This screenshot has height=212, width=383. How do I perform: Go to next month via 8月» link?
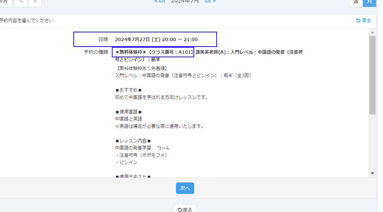click(210, 1)
